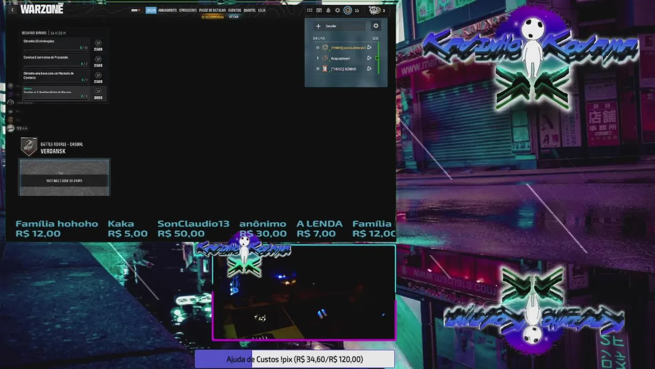Open the BO7 game switcher logo
Screen dimensions: 655x369
pos(135,10)
